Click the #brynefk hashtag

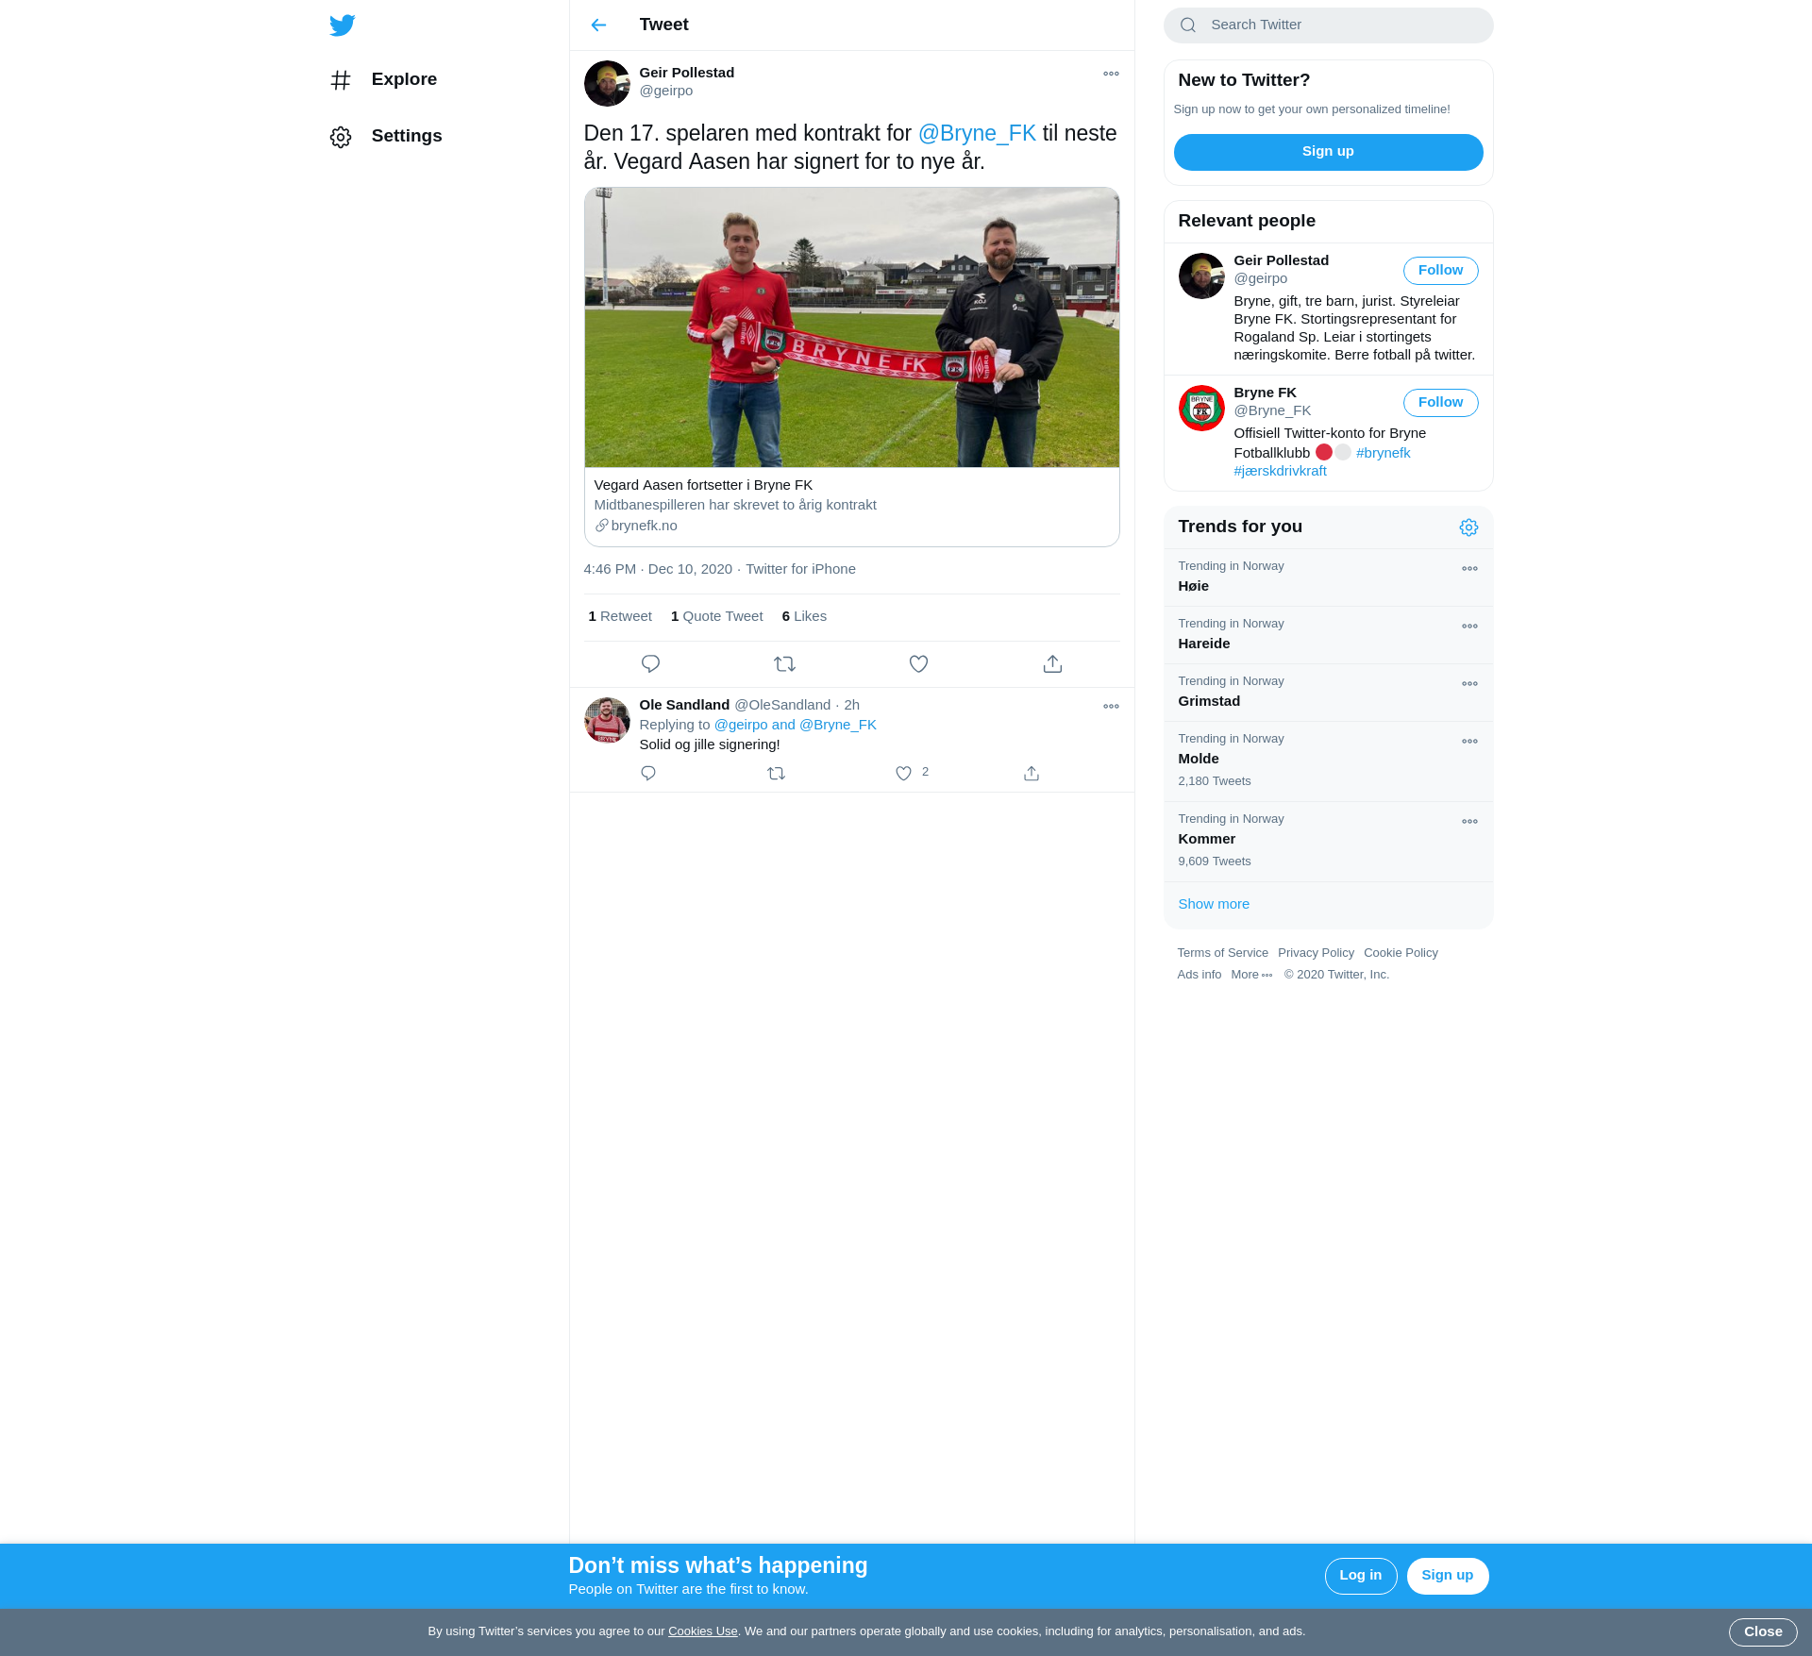point(1383,453)
